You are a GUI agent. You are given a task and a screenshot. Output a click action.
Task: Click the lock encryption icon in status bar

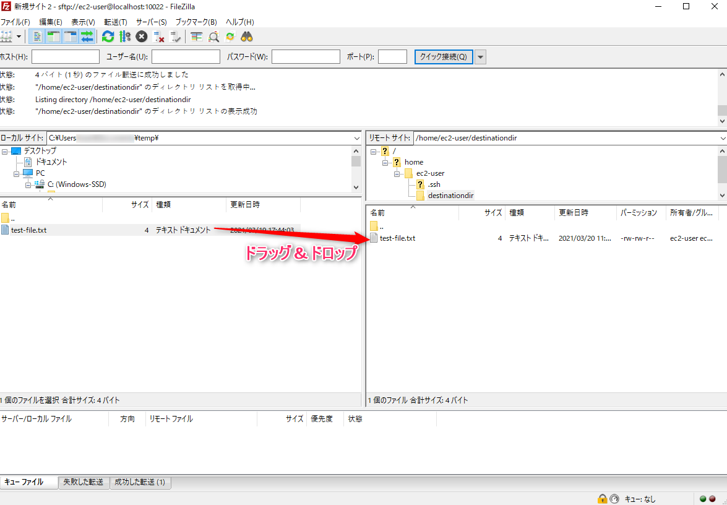[602, 499]
